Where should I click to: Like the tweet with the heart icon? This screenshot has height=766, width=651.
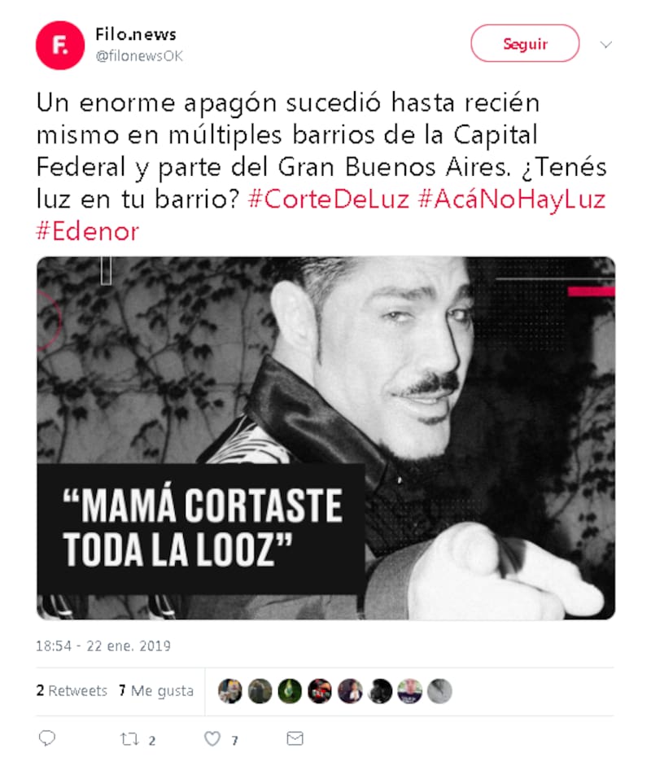[x=212, y=738]
